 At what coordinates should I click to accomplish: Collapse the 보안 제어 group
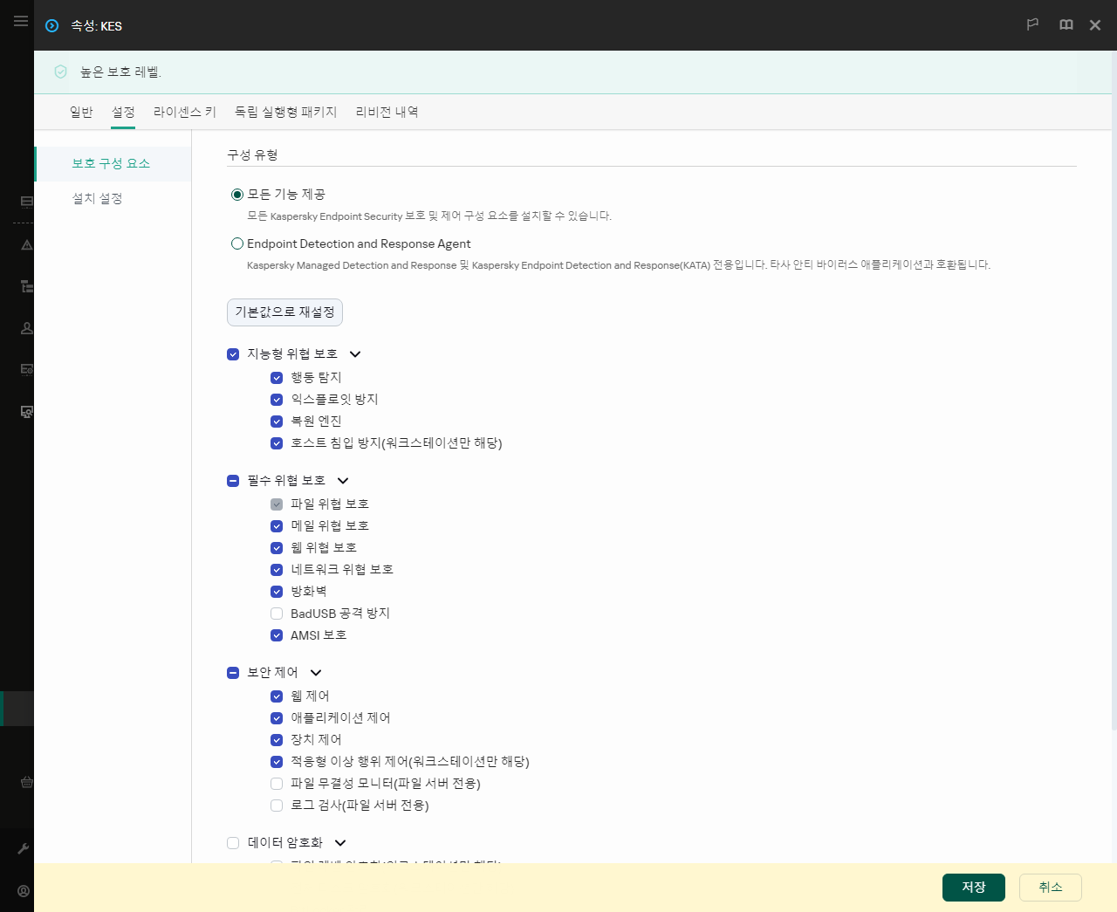316,673
